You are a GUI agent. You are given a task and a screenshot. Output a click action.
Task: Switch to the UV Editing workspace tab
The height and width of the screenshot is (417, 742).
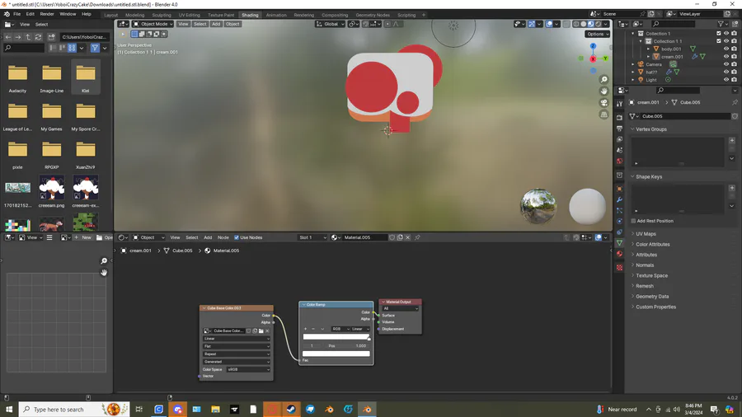189,15
